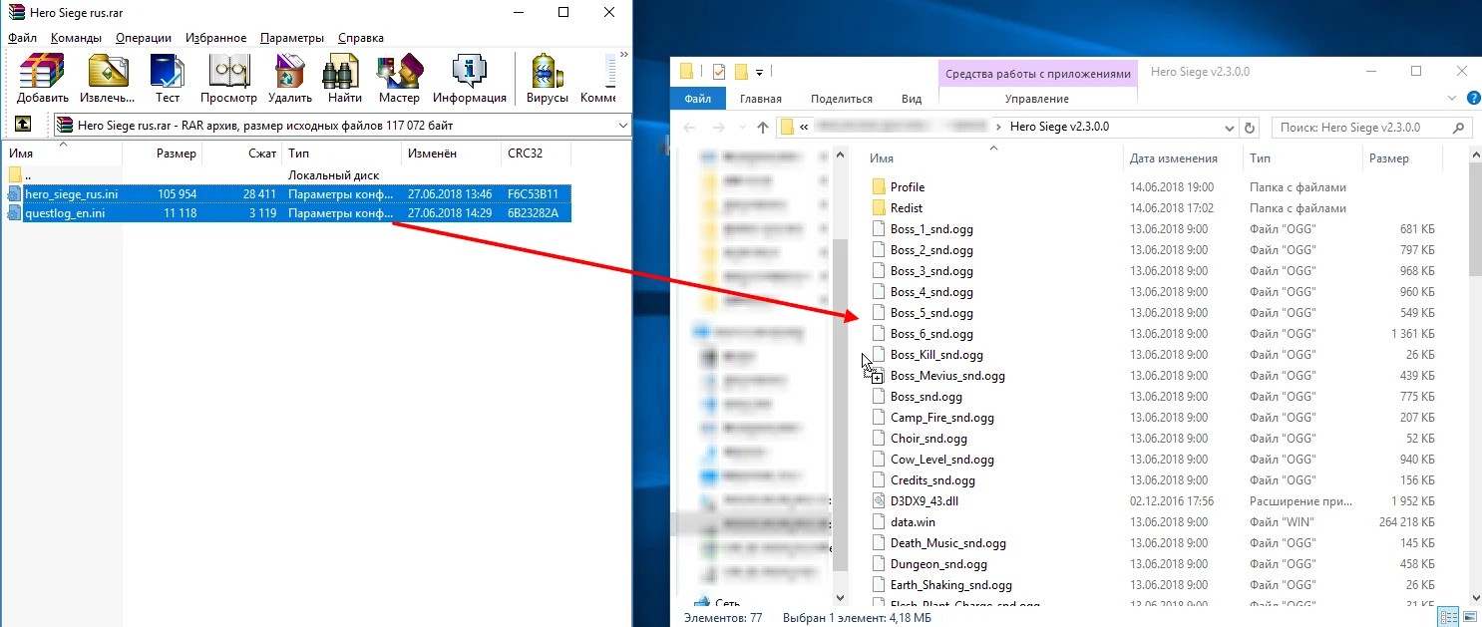Sort Explorer files by Размер column

(1401, 158)
